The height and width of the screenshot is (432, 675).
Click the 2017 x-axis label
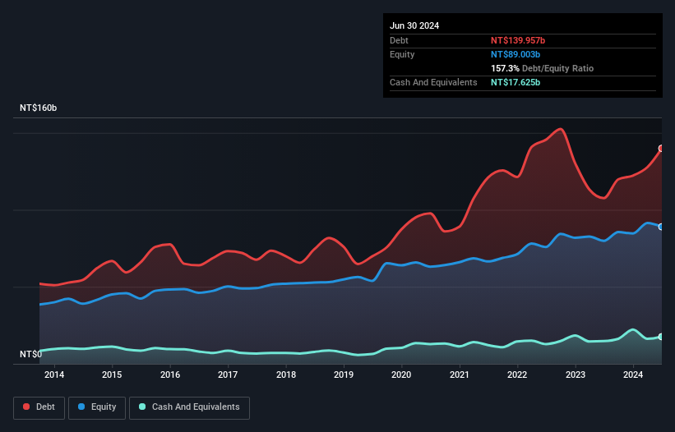point(228,375)
